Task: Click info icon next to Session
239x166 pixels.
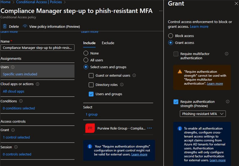Action: (x=16, y=147)
